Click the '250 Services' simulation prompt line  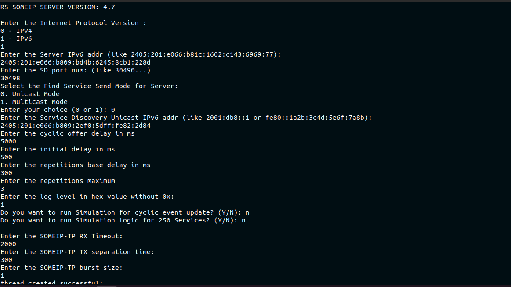123,220
